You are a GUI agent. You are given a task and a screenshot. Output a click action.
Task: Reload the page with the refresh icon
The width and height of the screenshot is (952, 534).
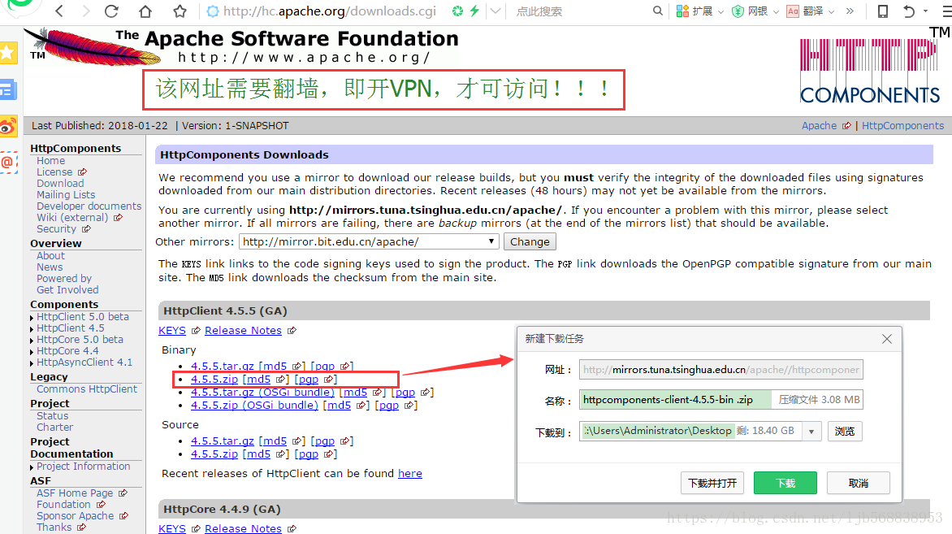click(x=112, y=11)
